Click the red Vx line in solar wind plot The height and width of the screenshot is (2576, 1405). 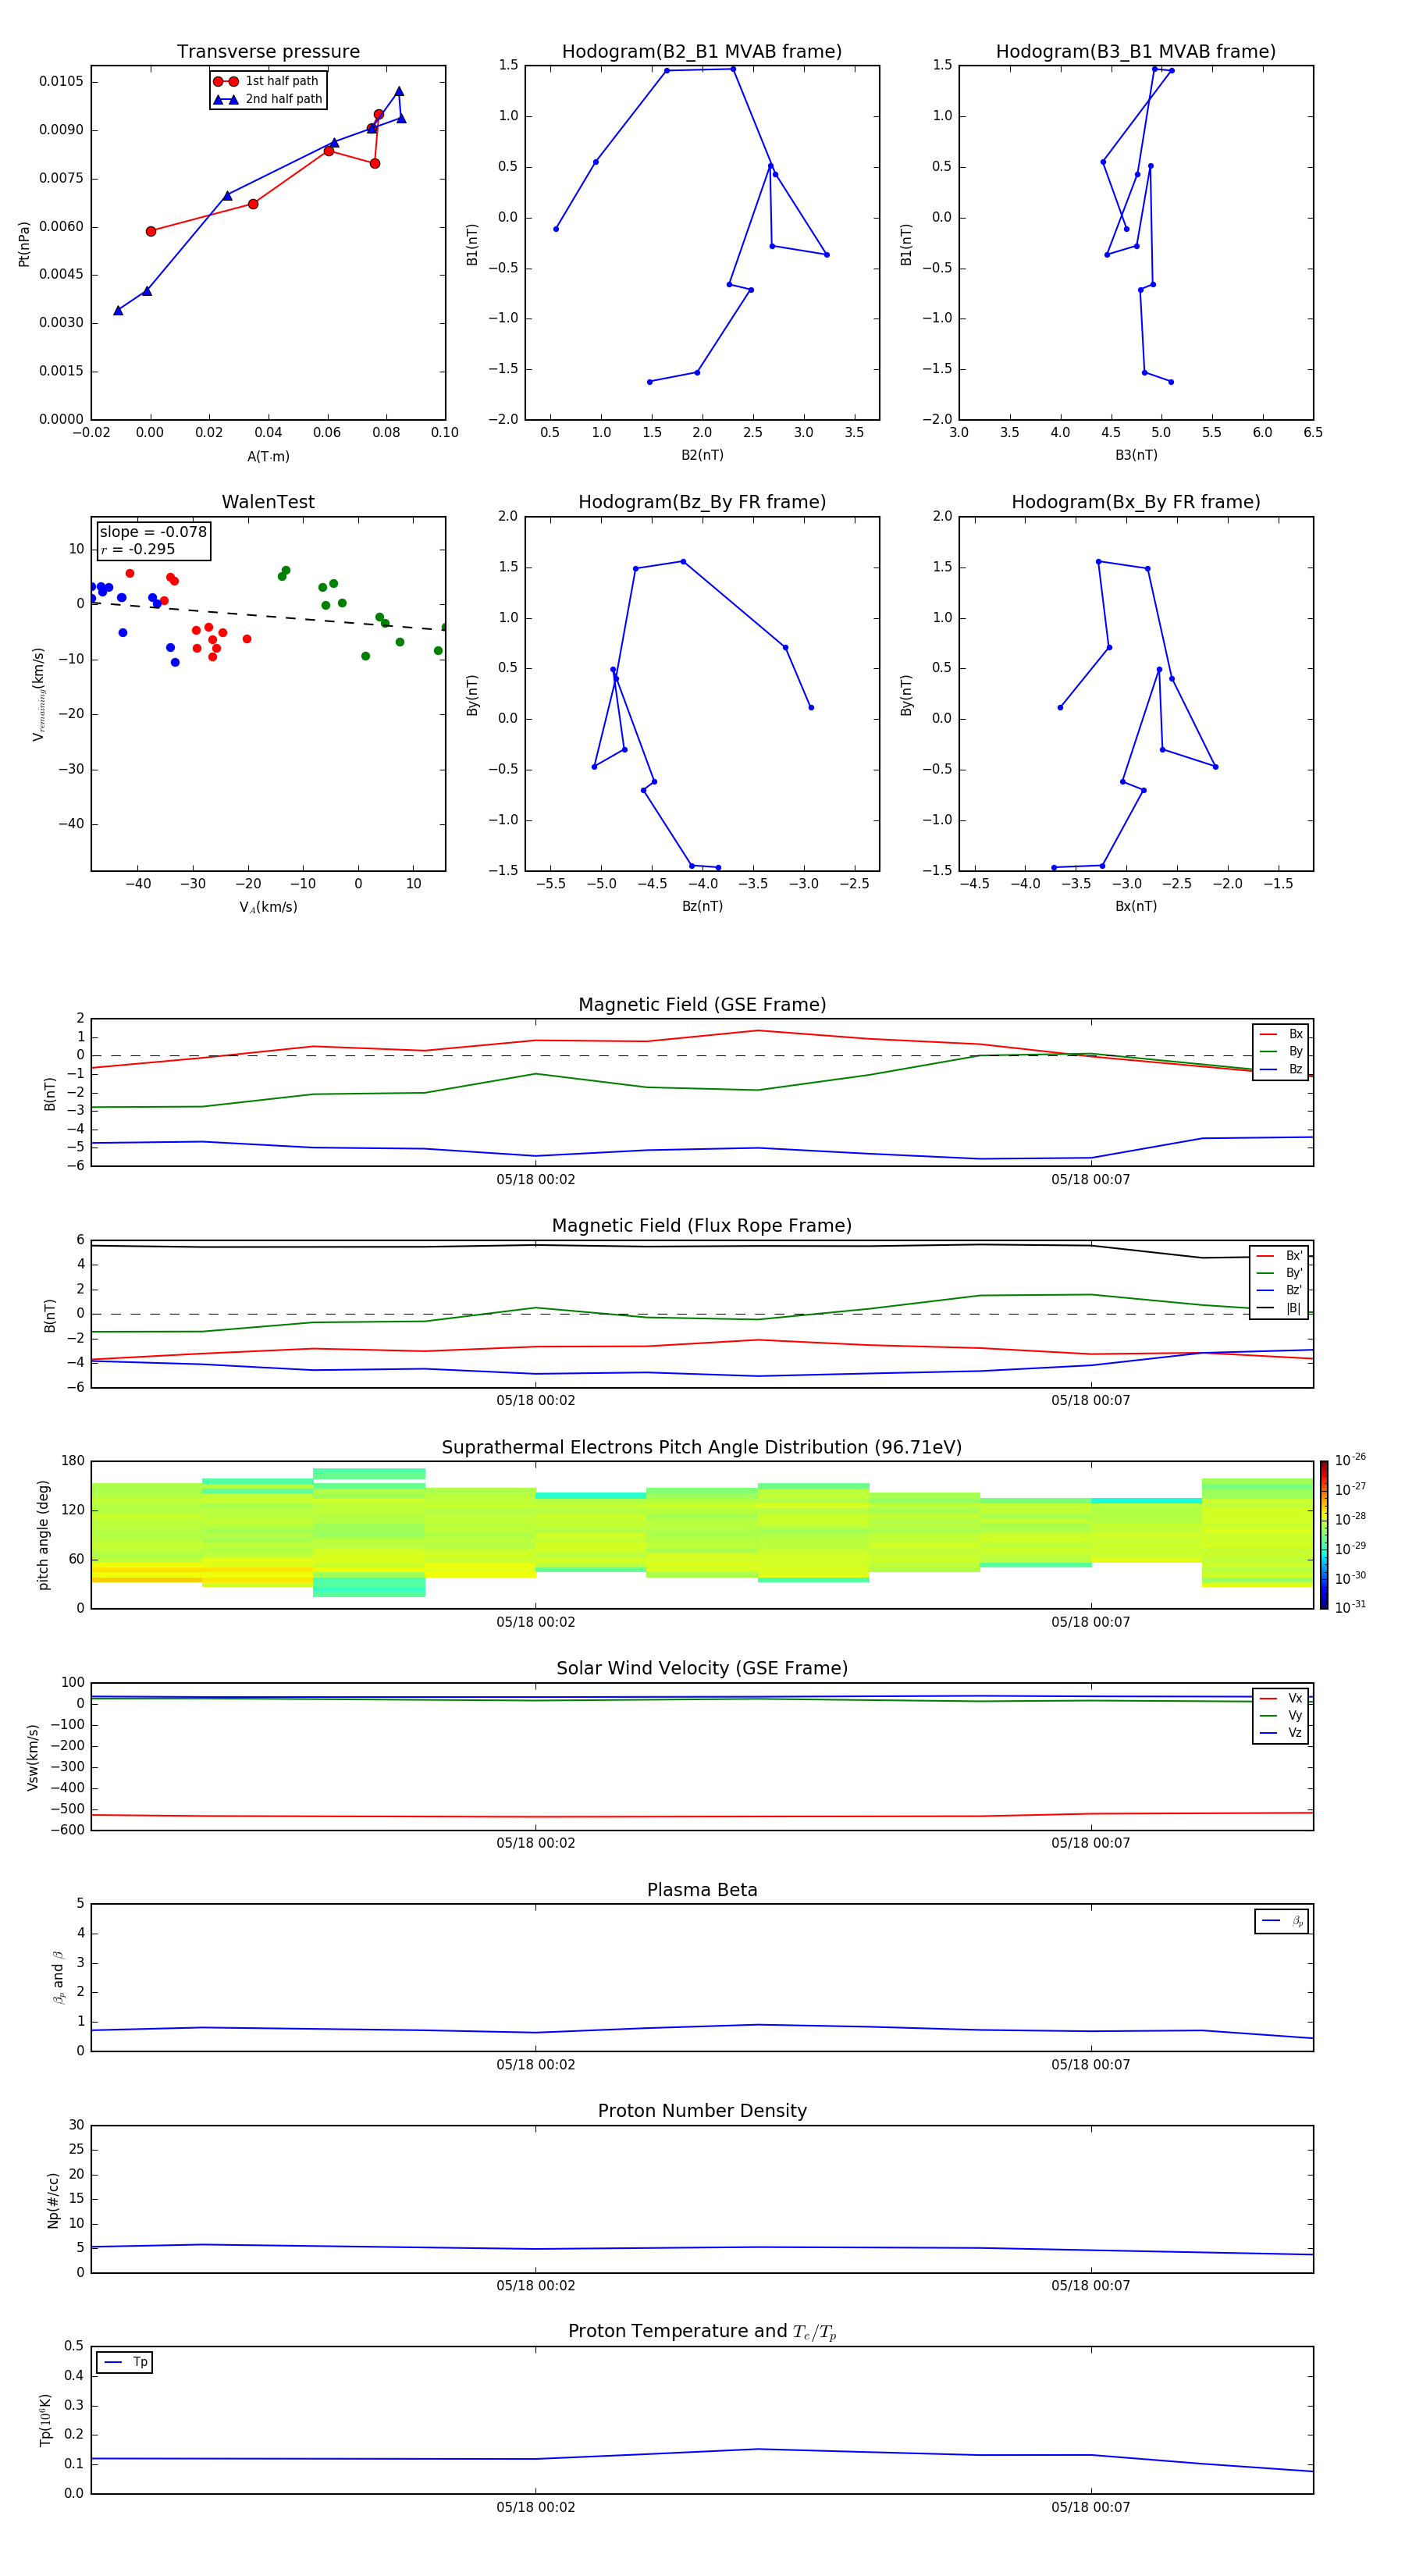[702, 1816]
